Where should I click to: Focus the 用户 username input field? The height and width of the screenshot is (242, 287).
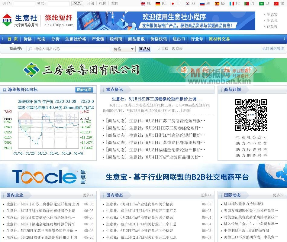click(x=24, y=4)
